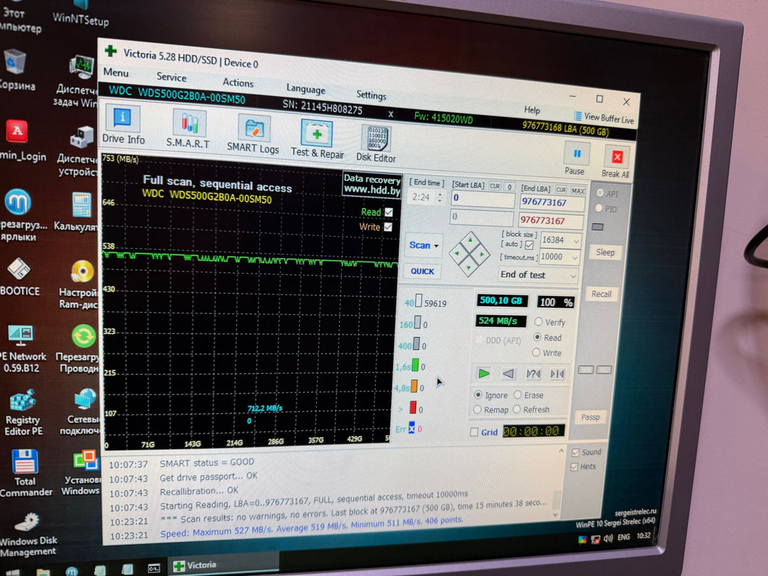Choose the Remap error action
This screenshot has width=768, height=576.
[x=477, y=410]
